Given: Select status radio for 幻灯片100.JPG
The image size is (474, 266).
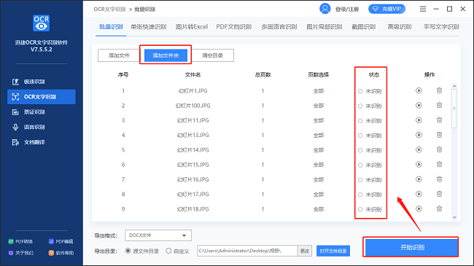Looking at the screenshot, I should [x=360, y=106].
